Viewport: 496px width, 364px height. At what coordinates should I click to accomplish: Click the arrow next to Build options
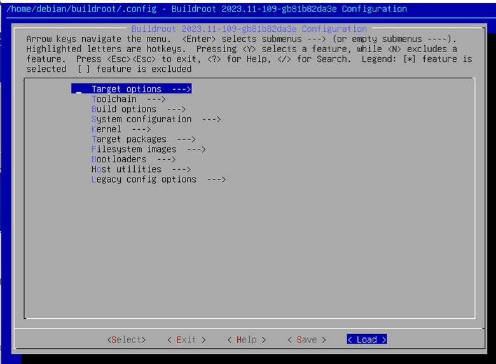(176, 109)
